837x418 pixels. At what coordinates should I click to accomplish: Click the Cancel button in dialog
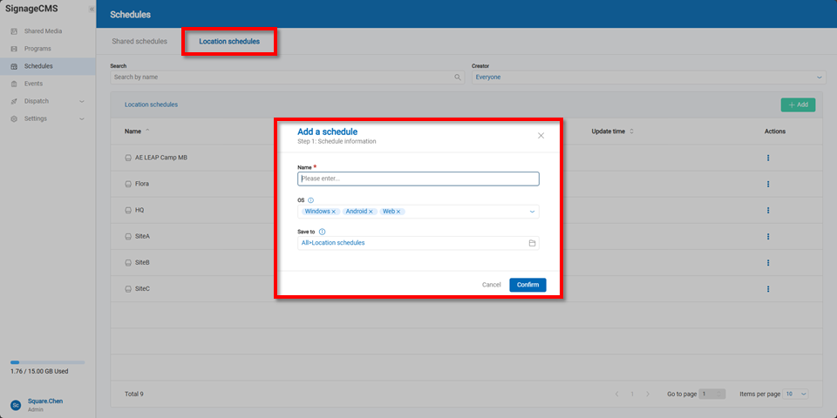point(492,285)
